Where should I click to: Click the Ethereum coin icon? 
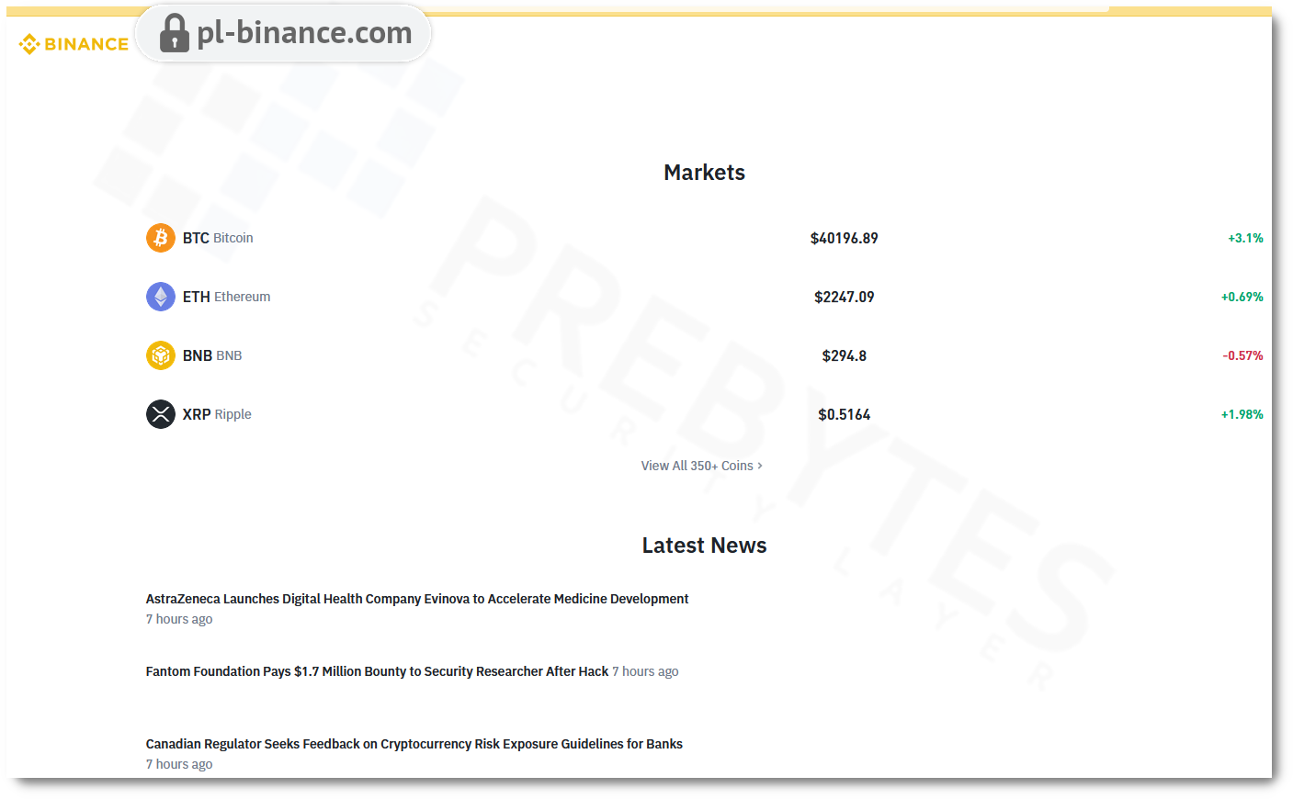click(161, 297)
